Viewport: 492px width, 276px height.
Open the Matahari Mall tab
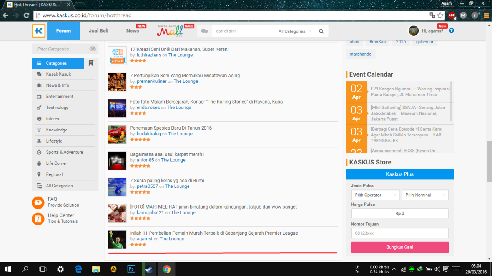click(170, 31)
